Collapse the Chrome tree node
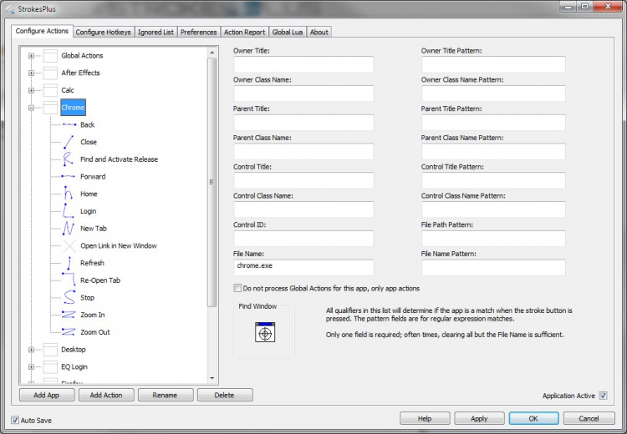Image resolution: width=627 pixels, height=434 pixels. pyautogui.click(x=31, y=108)
